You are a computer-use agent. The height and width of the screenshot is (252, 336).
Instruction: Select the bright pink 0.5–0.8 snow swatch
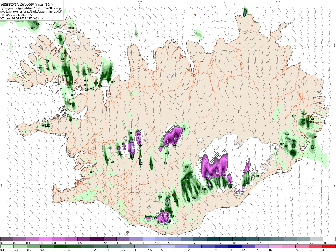tap(45, 239)
